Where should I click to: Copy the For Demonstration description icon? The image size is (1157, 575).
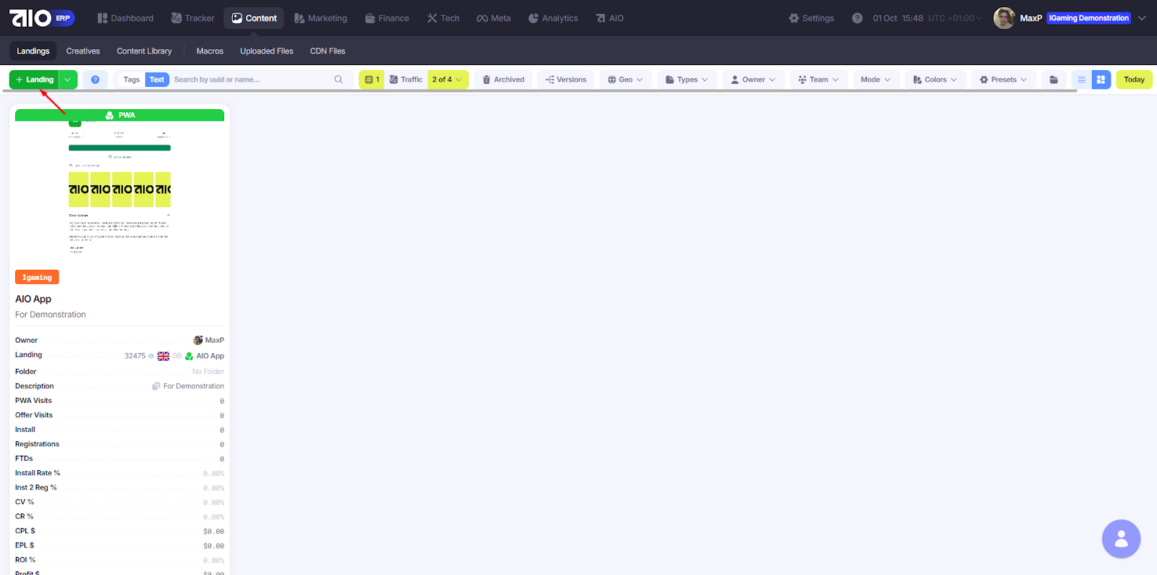coord(156,386)
